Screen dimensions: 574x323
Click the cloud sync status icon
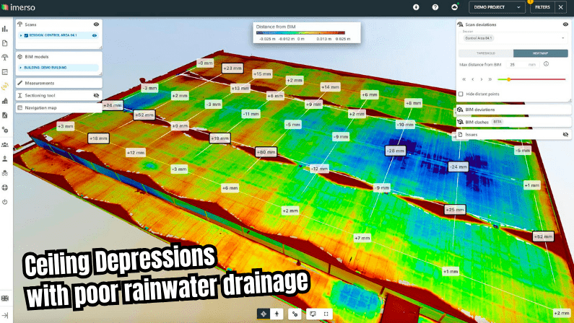pos(455,7)
